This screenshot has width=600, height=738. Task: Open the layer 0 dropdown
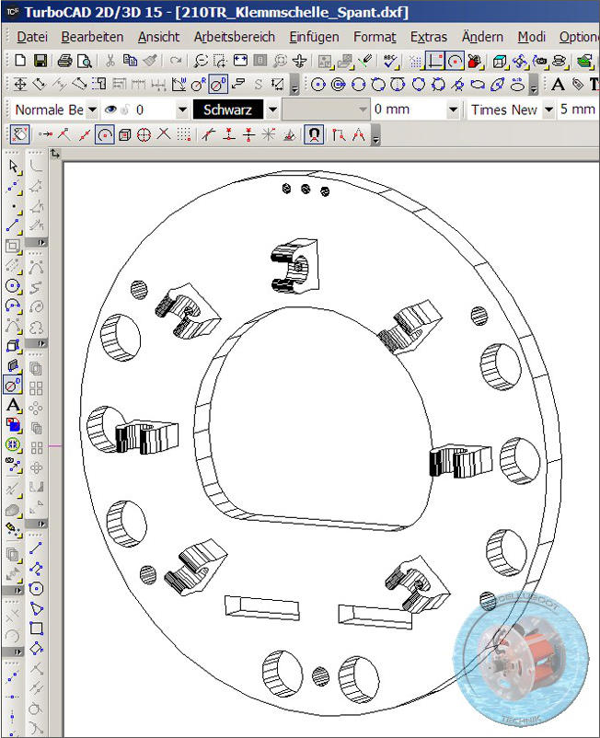(182, 110)
